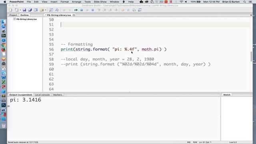Open the Stack window icon
256x144 pixels.
click(134, 10)
